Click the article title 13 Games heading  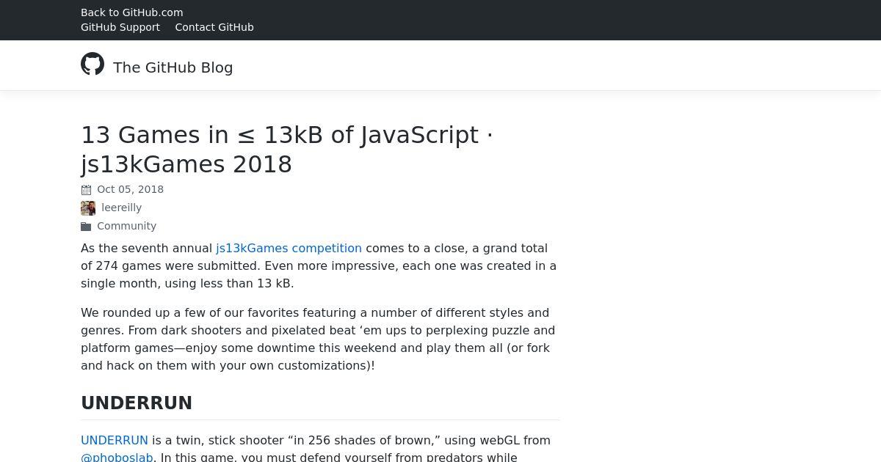click(x=287, y=150)
